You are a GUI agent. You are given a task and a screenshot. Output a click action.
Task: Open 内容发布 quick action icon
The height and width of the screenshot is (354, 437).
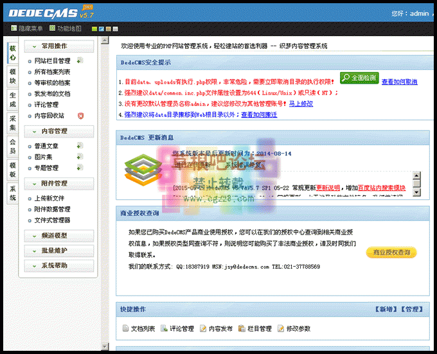(203, 328)
